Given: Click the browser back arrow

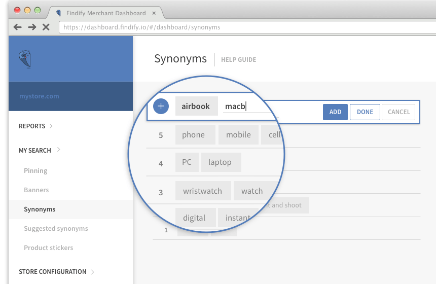Looking at the screenshot, I should point(18,27).
